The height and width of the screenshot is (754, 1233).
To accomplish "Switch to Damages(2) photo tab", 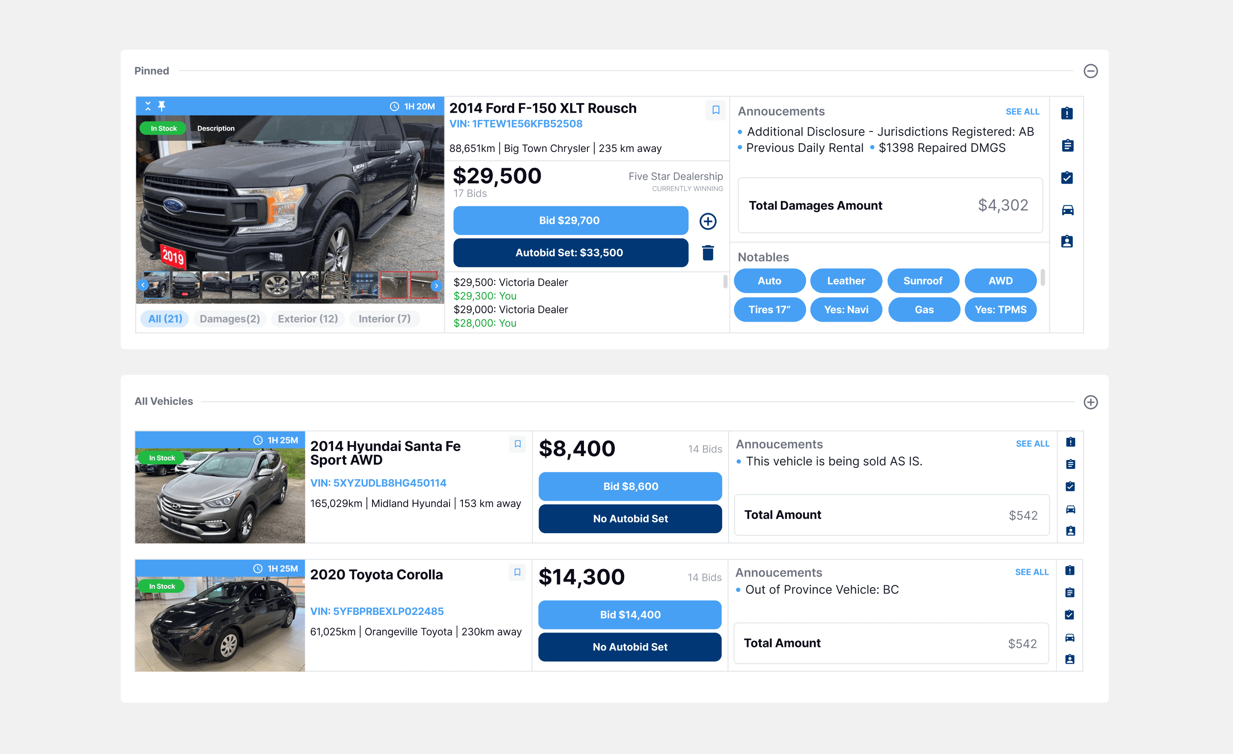I will point(229,319).
